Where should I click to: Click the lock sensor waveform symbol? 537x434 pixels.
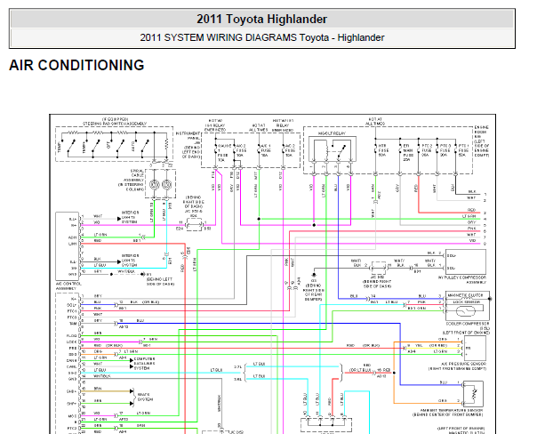tap(466, 311)
